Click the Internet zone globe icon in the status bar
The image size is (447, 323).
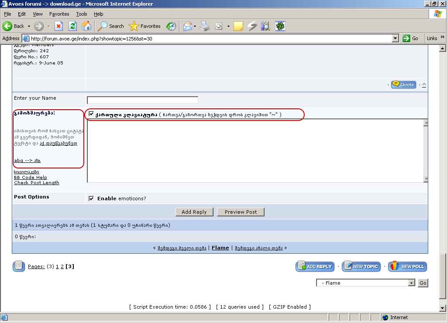tap(385, 317)
